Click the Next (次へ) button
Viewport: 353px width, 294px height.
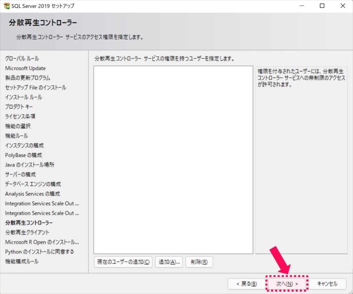pyautogui.click(x=287, y=284)
